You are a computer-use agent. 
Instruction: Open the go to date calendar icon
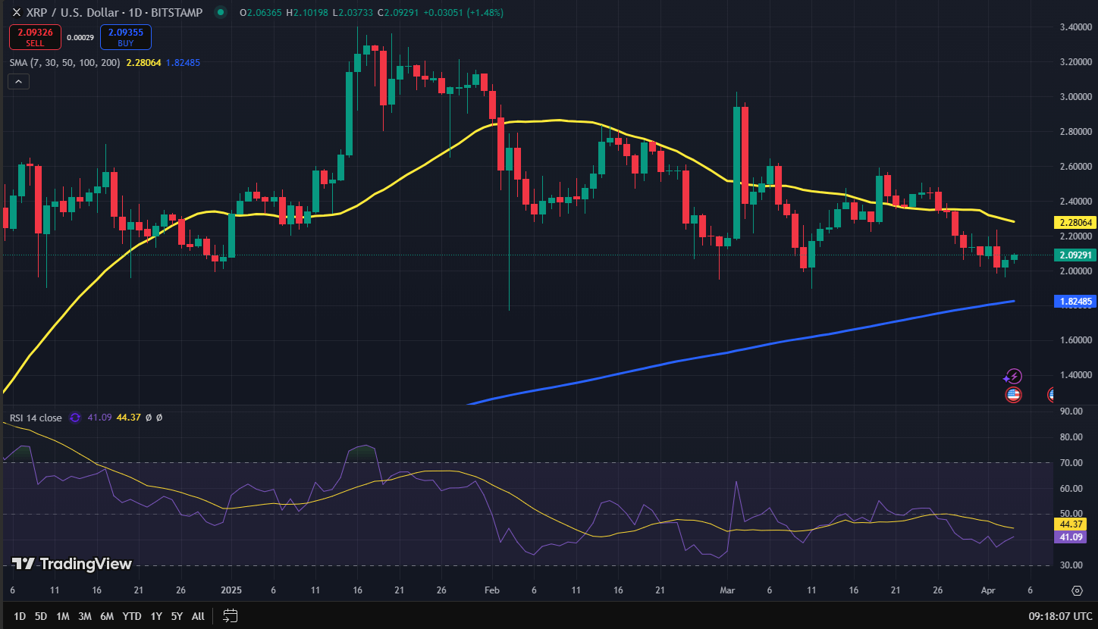tap(231, 615)
